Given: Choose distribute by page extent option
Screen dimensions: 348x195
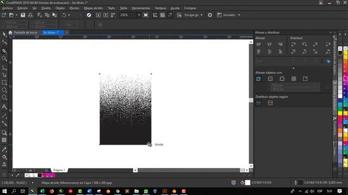Looking at the screenshot, I should [x=270, y=103].
